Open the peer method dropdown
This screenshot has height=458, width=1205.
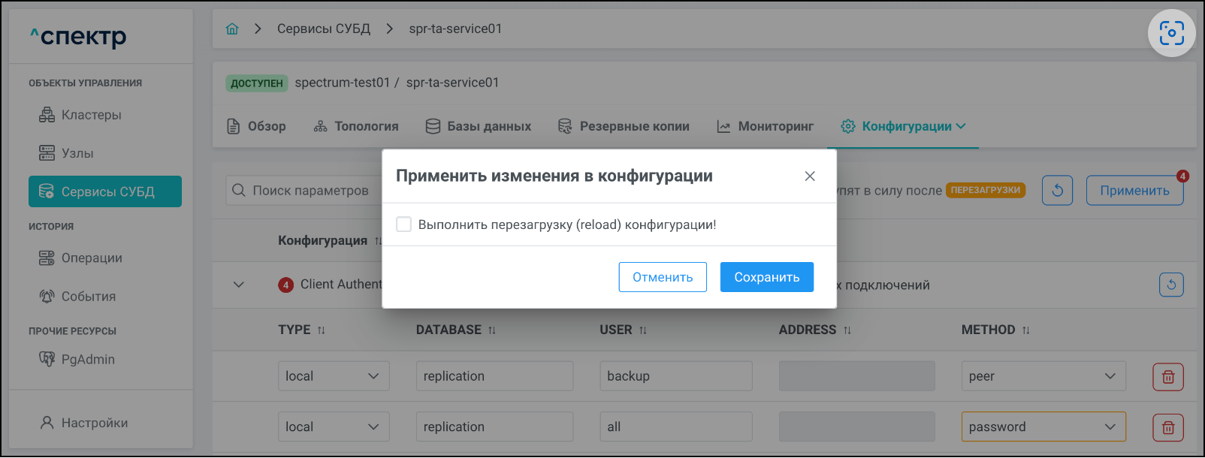(x=1043, y=376)
